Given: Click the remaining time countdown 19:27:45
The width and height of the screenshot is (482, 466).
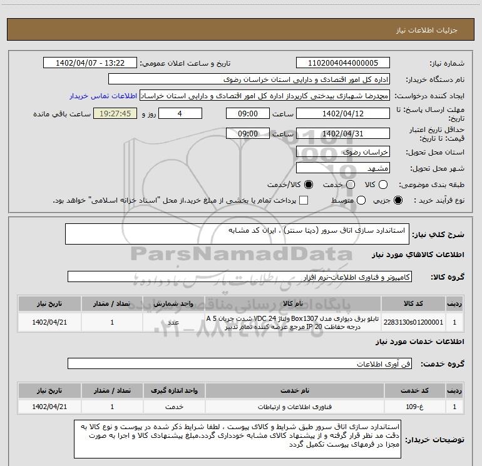Looking at the screenshot, I should (x=115, y=113).
